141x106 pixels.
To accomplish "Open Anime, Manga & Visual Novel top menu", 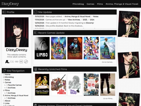I will coord(122,4).
